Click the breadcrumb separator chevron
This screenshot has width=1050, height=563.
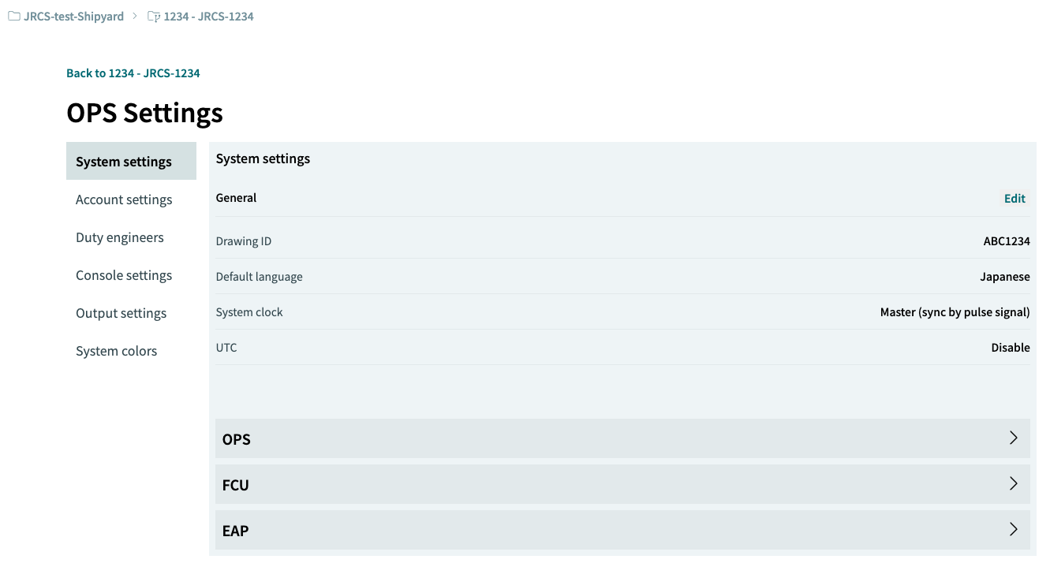[x=136, y=16]
